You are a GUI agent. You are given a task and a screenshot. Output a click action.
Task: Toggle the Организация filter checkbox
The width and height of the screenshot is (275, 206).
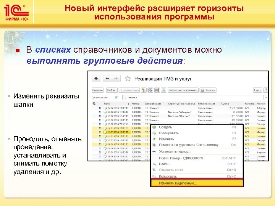pyautogui.click(x=116, y=97)
